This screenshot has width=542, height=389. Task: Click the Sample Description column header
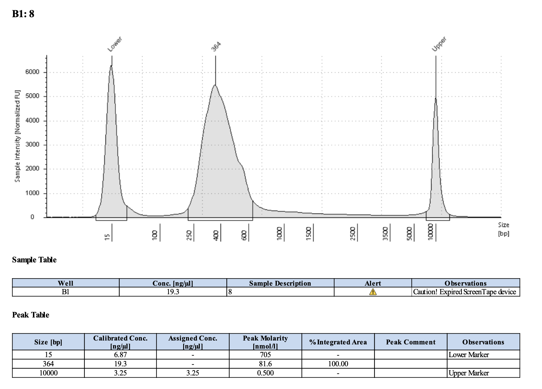pyautogui.click(x=280, y=283)
